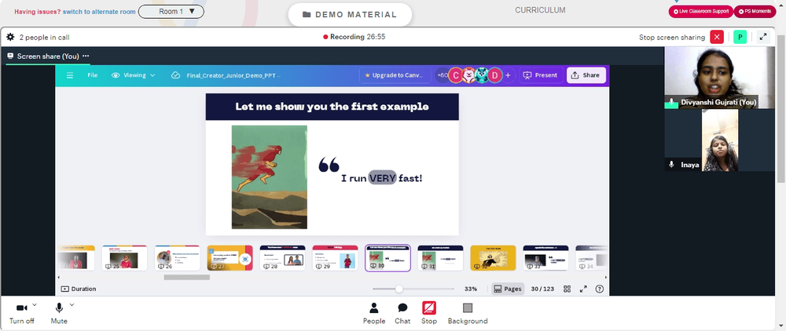Select slide thumbnail 25
The width and height of the screenshot is (786, 331).
[x=124, y=258]
